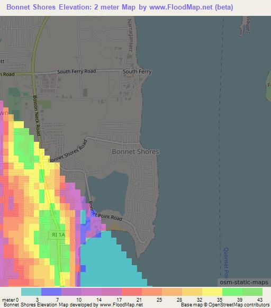Click the yellow 32–35 meter legend swatch
The image size is (271, 308).
click(212, 292)
